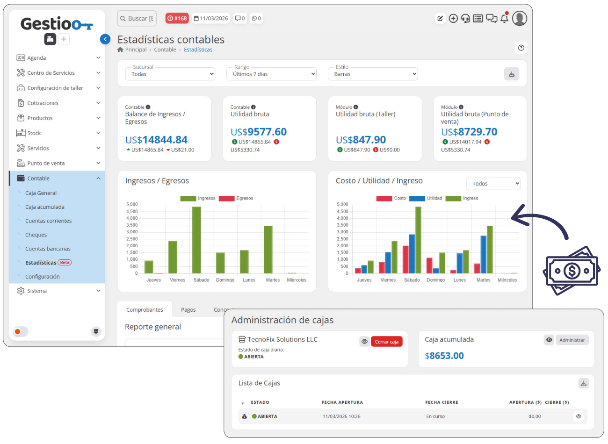608x444 pixels.
Task: Click the help question mark icon
Action: [521, 48]
